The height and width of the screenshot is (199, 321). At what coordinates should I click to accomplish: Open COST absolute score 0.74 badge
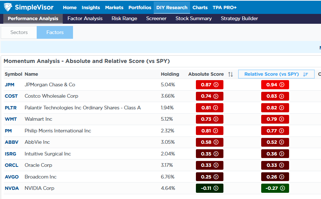coord(209,96)
